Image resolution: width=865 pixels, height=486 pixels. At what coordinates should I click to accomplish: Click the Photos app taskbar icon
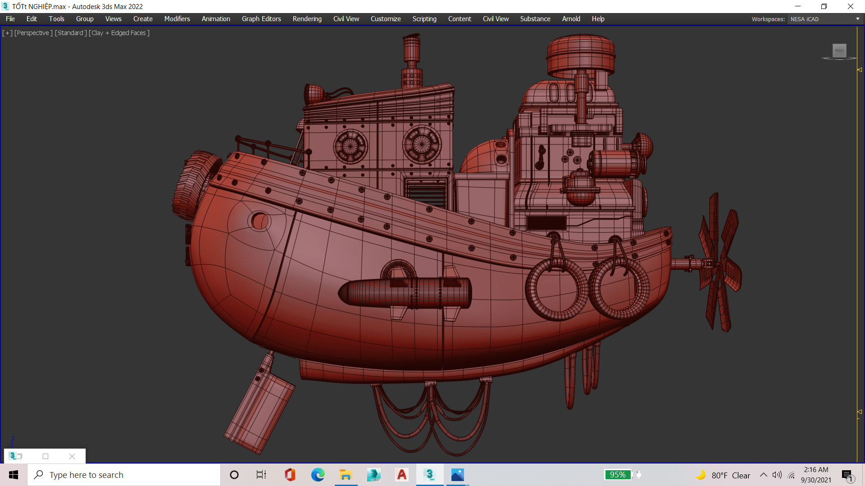[x=457, y=475]
